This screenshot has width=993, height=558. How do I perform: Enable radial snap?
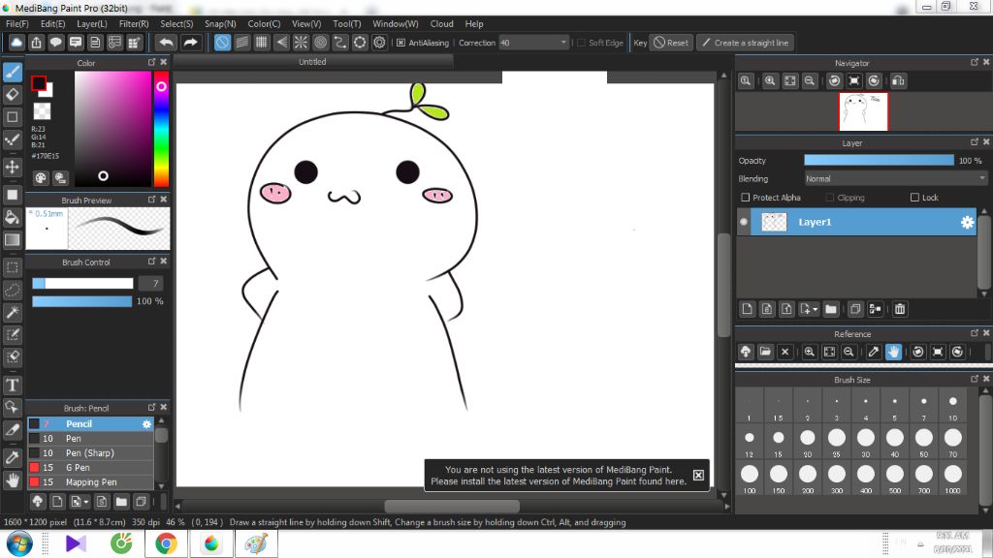coord(301,43)
